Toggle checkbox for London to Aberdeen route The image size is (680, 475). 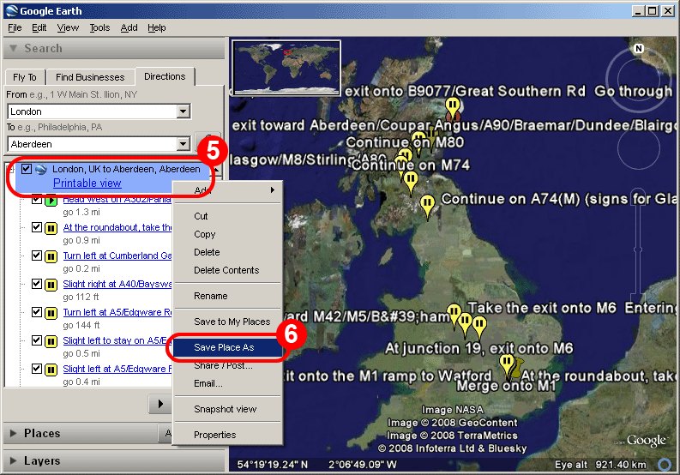[x=27, y=169]
